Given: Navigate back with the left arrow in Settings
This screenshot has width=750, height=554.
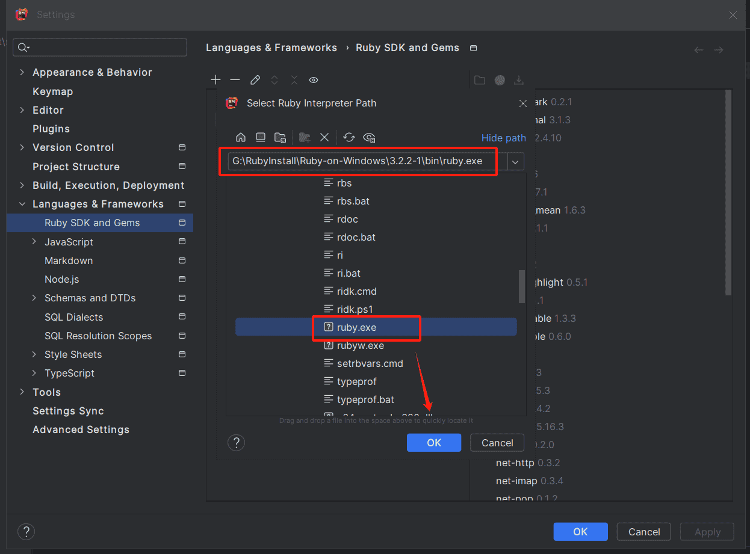Looking at the screenshot, I should pyautogui.click(x=699, y=50).
